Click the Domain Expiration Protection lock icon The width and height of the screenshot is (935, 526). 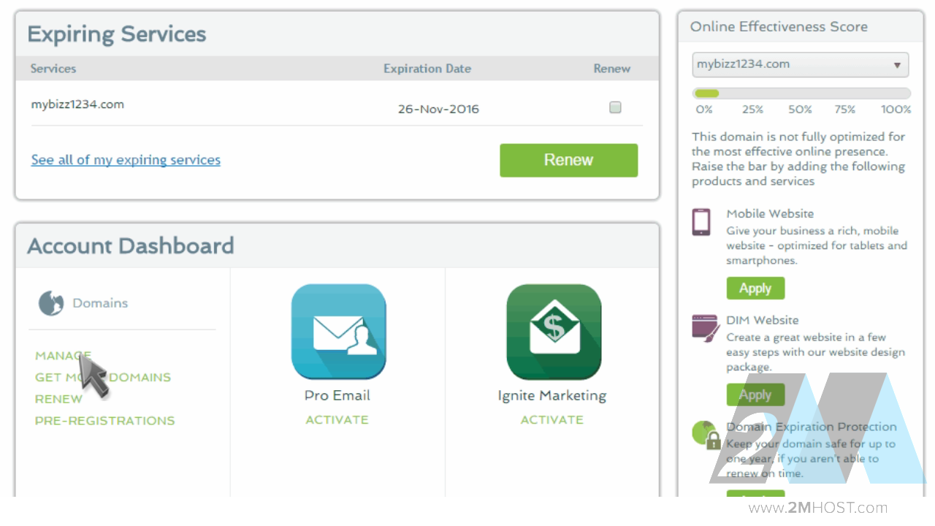pyautogui.click(x=706, y=435)
